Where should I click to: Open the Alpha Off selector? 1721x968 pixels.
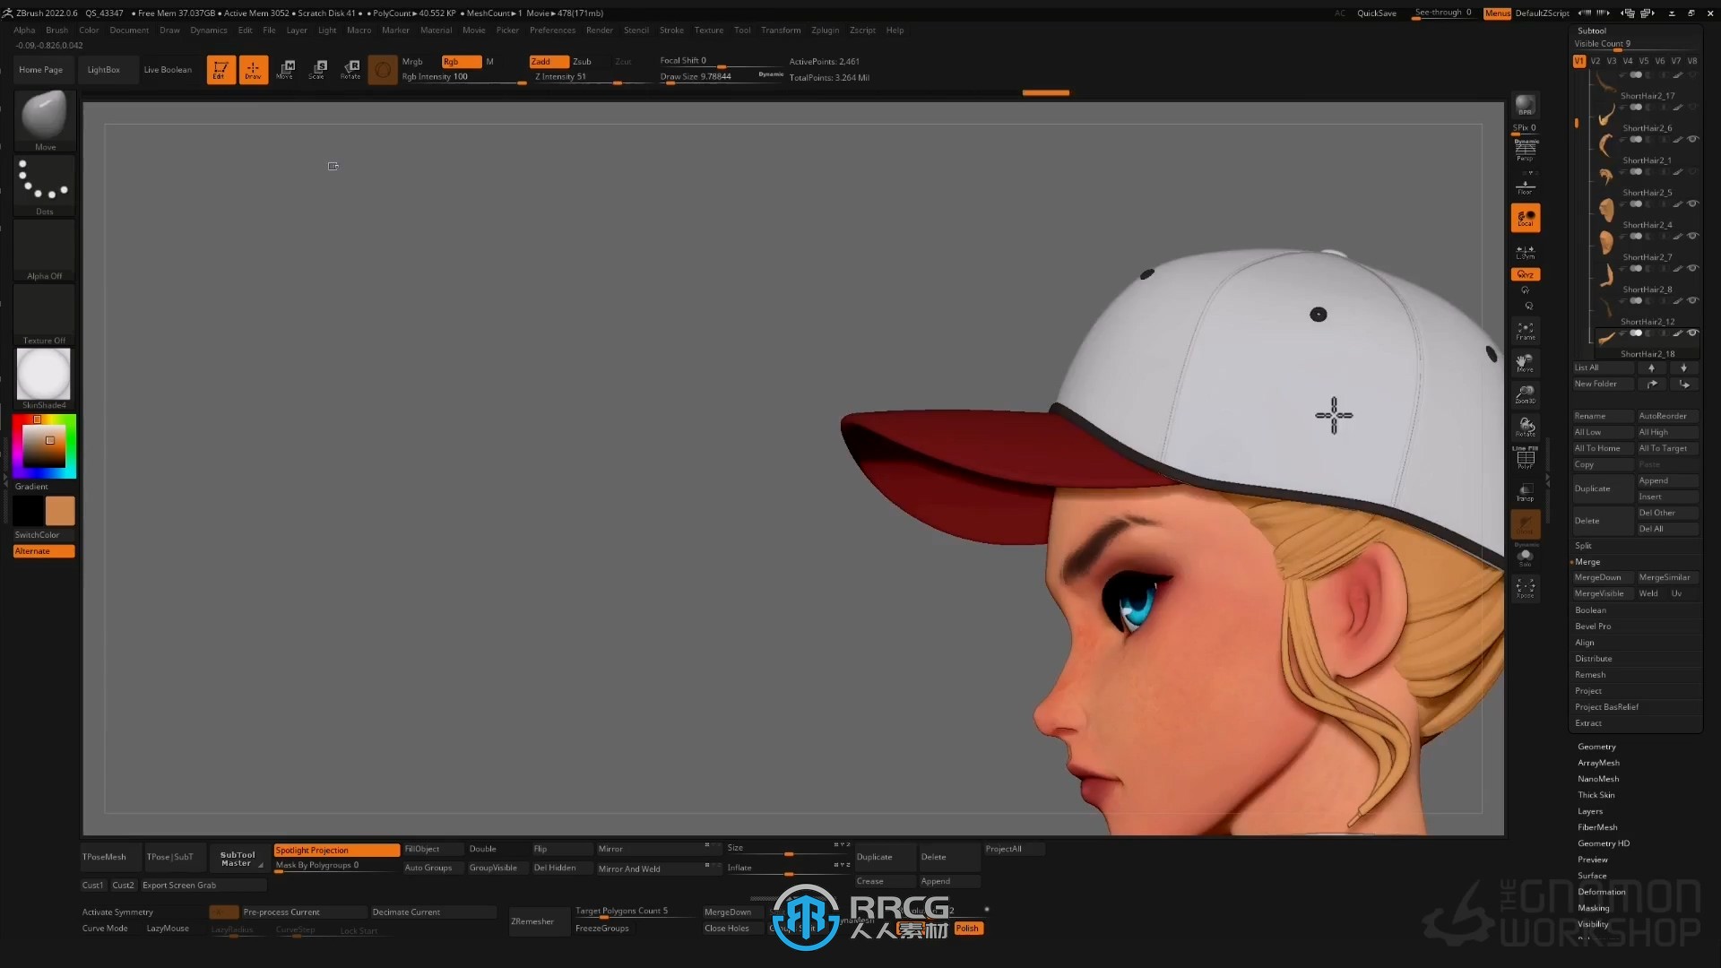pyautogui.click(x=44, y=251)
